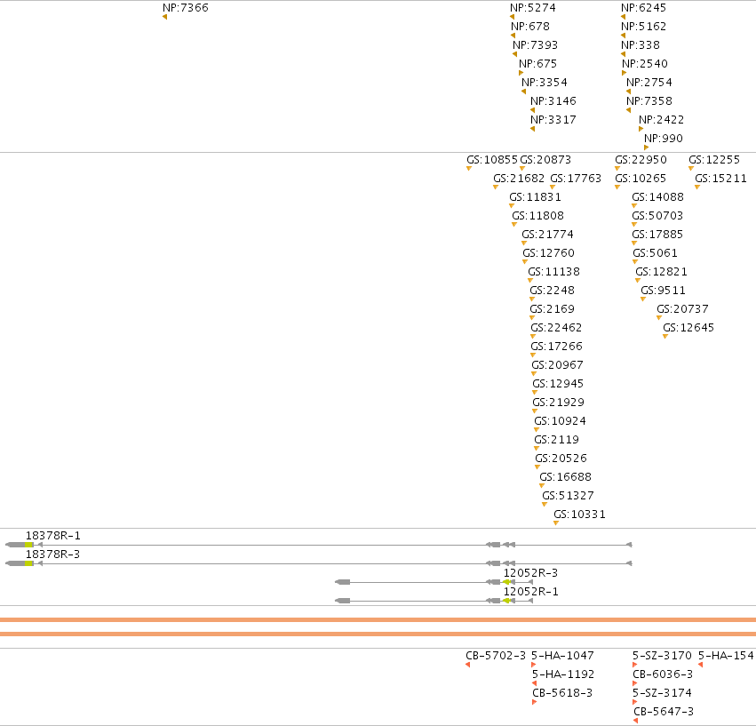Click the GS:10855 label
The image size is (756, 726).
tap(492, 160)
